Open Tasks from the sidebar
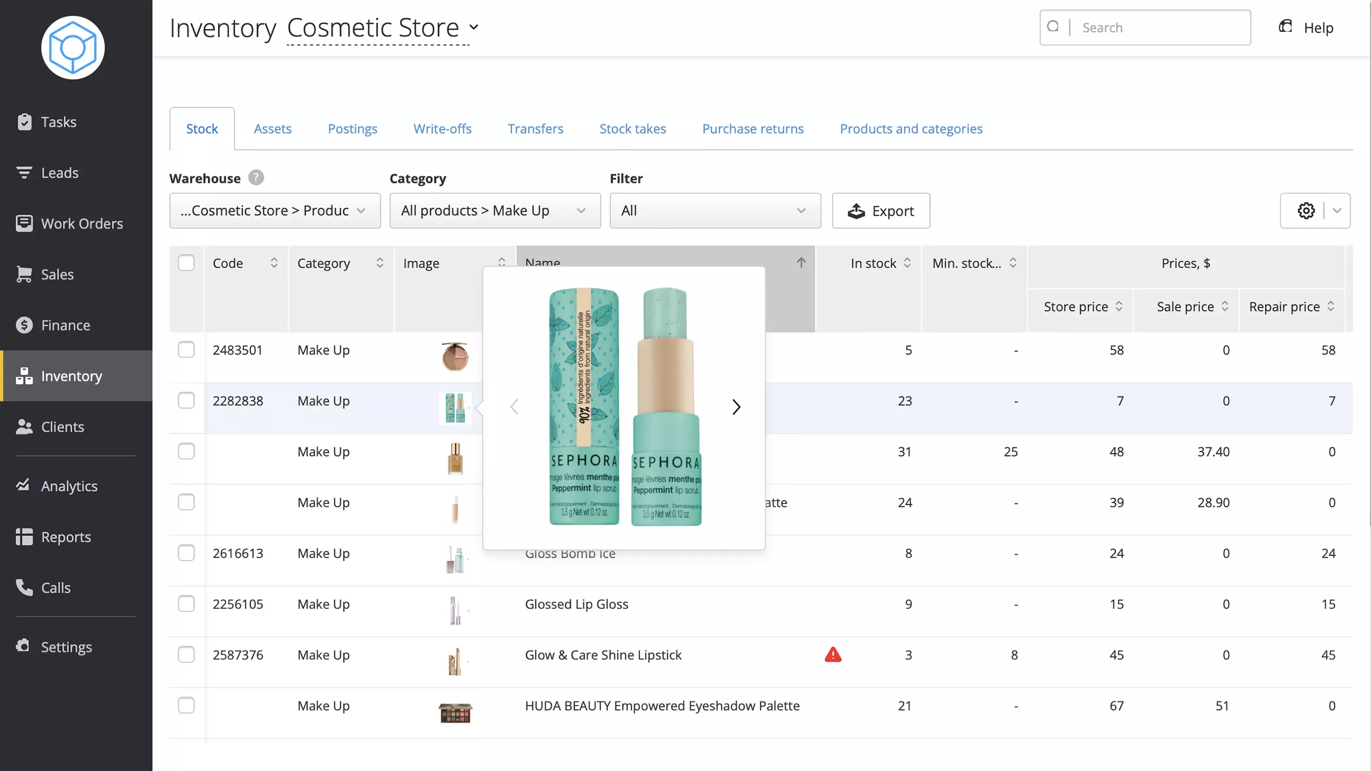 pyautogui.click(x=76, y=122)
